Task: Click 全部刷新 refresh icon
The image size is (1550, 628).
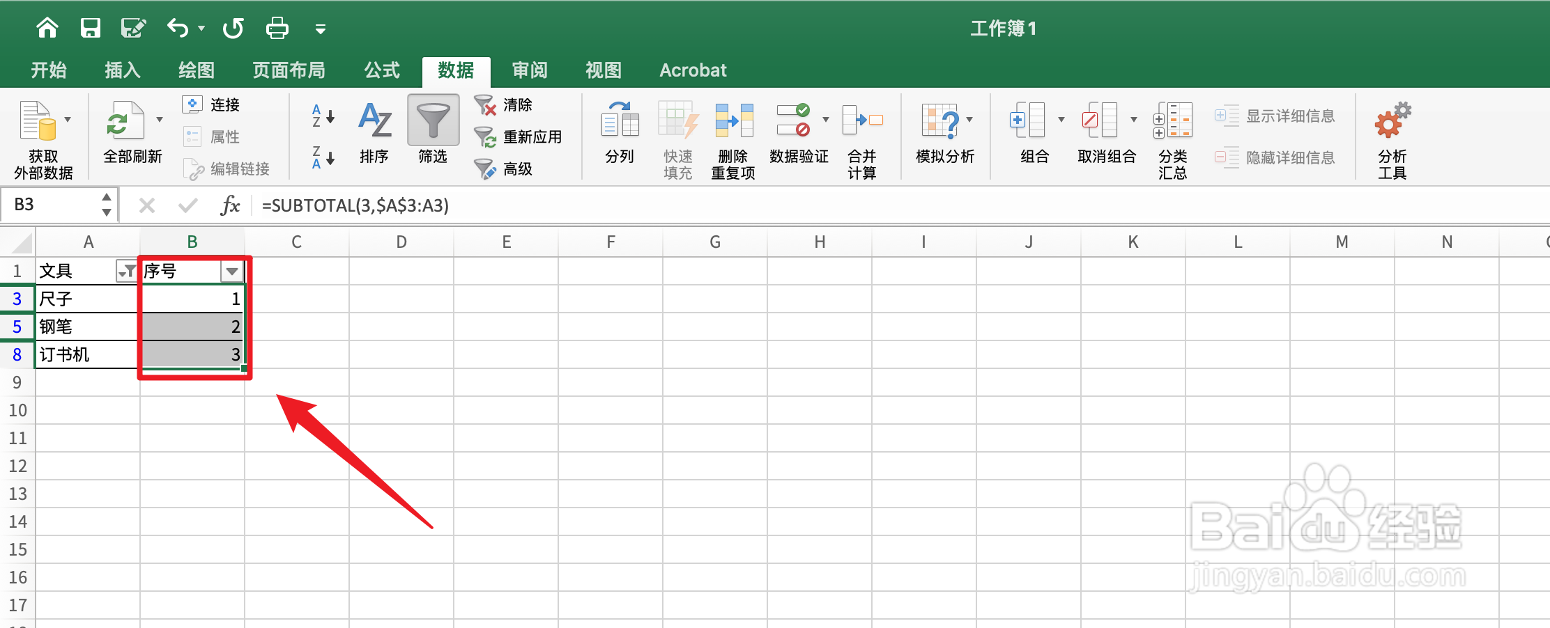Action: [125, 121]
